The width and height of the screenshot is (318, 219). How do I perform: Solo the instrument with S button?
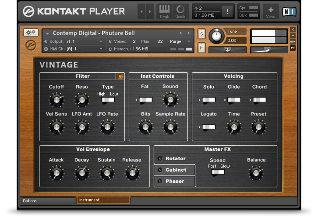click(x=201, y=34)
